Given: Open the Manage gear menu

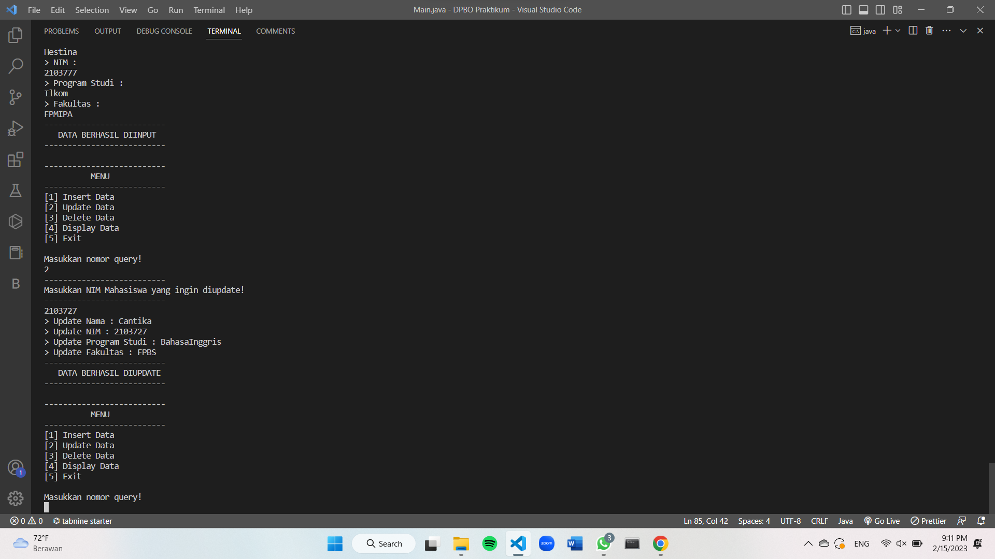Looking at the screenshot, I should coord(16,498).
